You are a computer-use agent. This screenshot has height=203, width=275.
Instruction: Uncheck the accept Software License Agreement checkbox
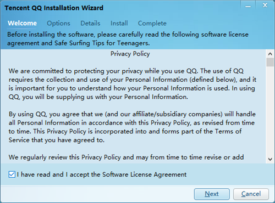pyautogui.click(x=12, y=174)
